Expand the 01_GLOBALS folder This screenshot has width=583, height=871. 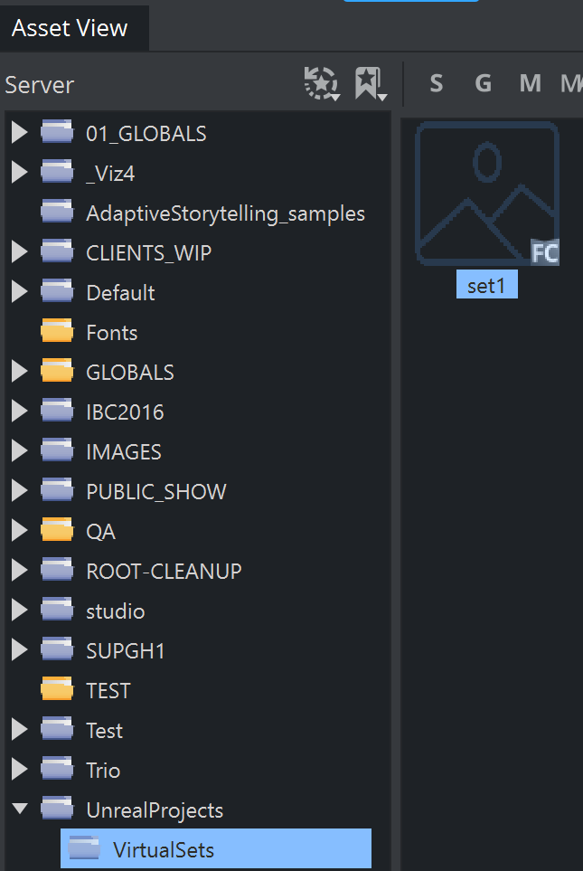(19, 133)
